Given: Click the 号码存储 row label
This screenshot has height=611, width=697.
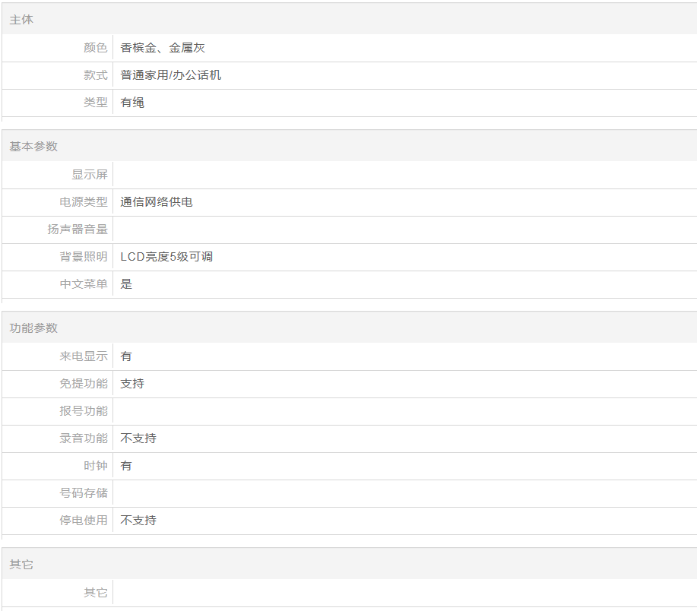Looking at the screenshot, I should tap(84, 493).
